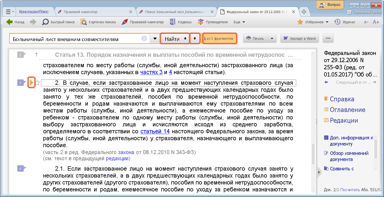Open the статьей 14 link

pos(155,131)
